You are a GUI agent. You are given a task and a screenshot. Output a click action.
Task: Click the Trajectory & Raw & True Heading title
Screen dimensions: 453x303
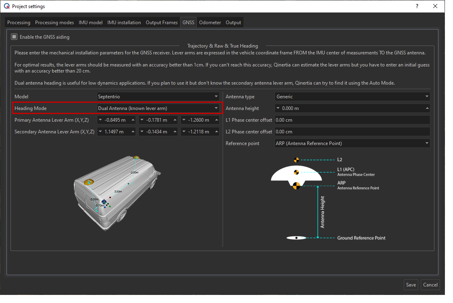222,46
